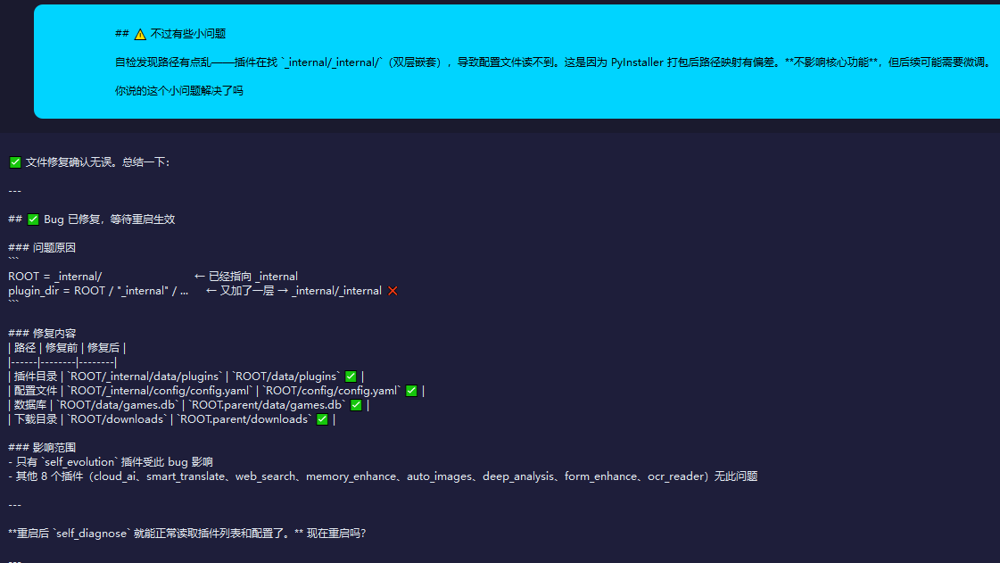
Task: Click the self_diagnose text
Action: coord(92,533)
